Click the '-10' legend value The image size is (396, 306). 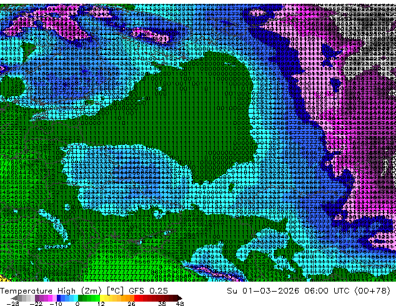point(56,304)
